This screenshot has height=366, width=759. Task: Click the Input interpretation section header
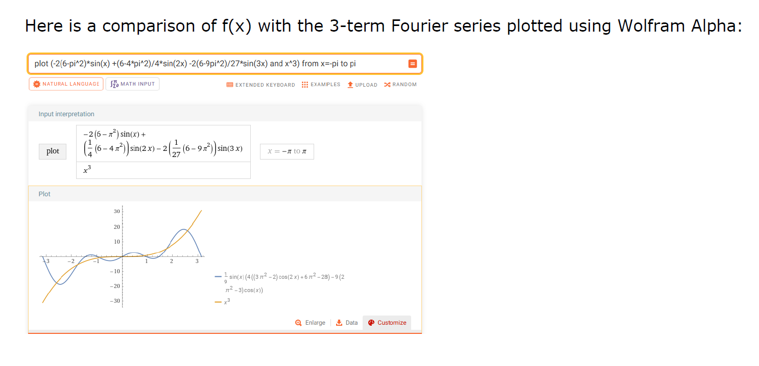(x=66, y=114)
